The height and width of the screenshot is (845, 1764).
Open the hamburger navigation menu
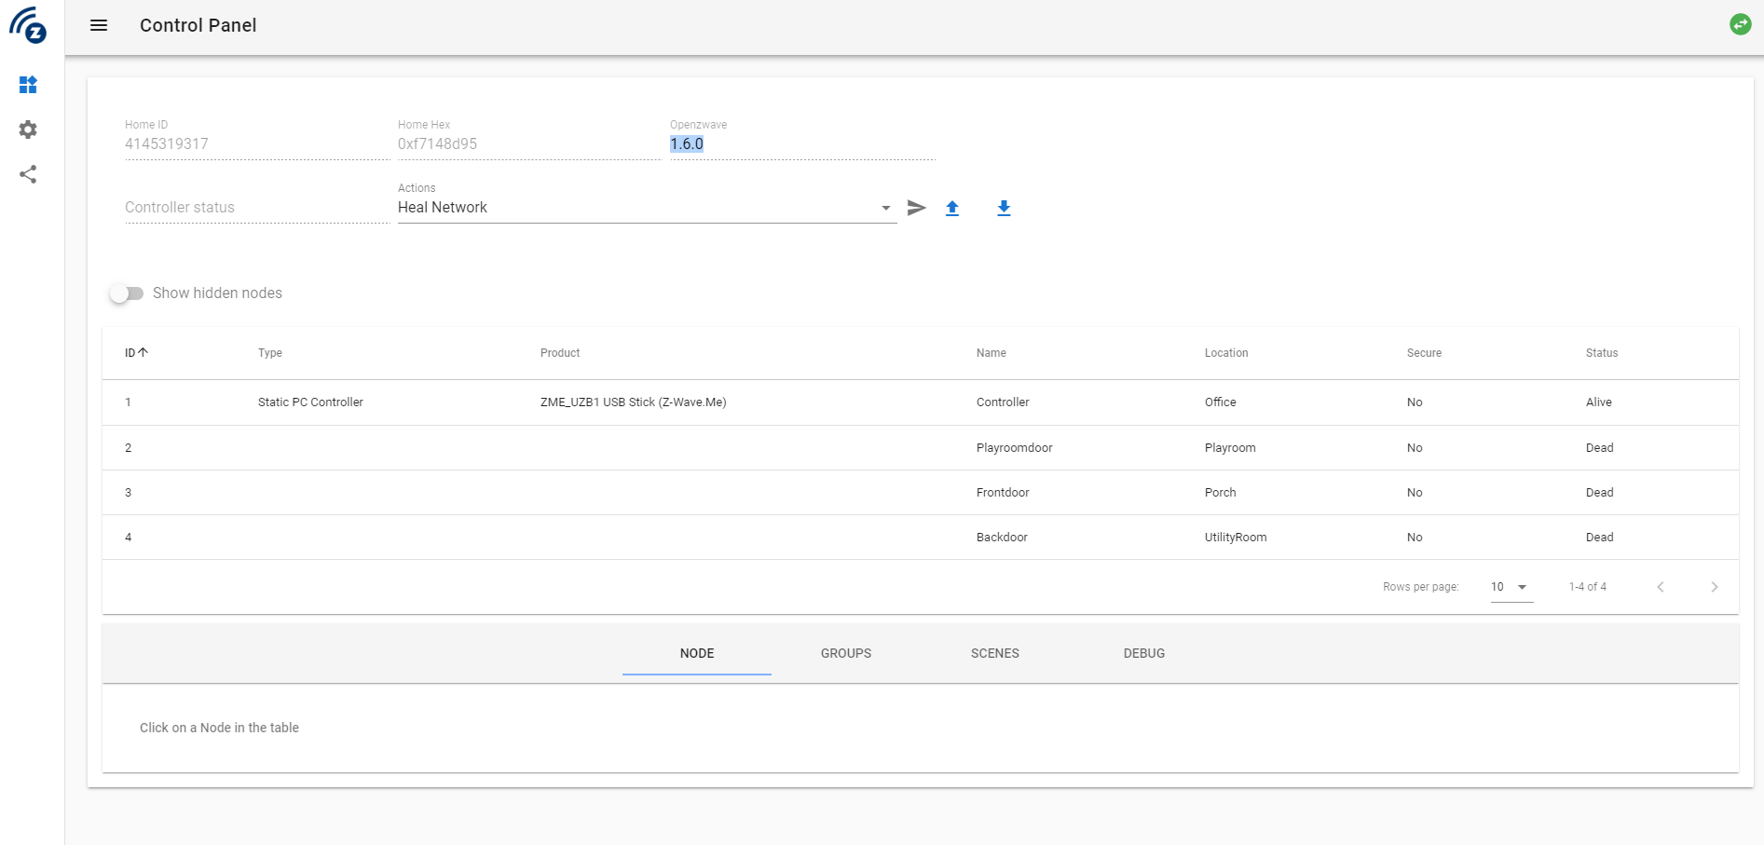click(99, 25)
